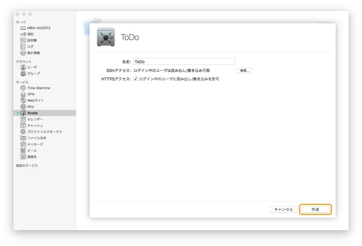
Task: Open the Wiki service label
Action: click(31, 107)
